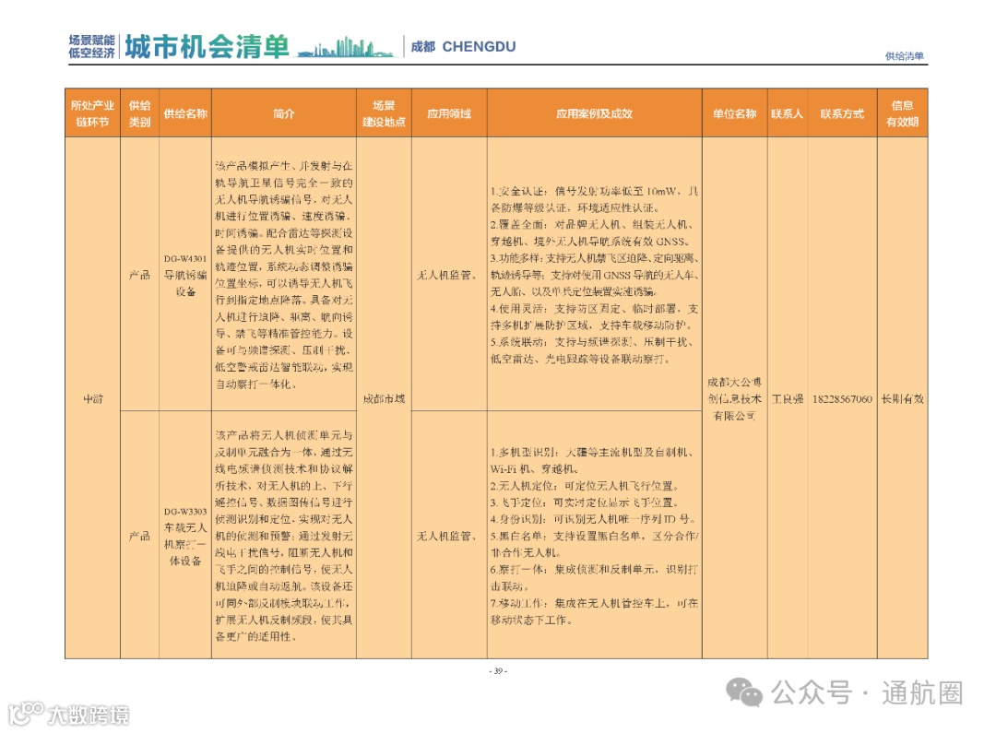Click the 5.黑白名单 case line
The width and height of the screenshot is (996, 733).
(595, 544)
